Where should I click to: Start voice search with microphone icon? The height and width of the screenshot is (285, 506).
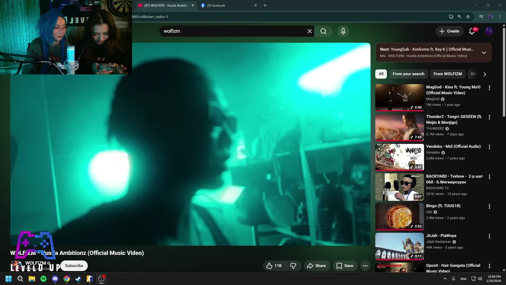coord(343,31)
